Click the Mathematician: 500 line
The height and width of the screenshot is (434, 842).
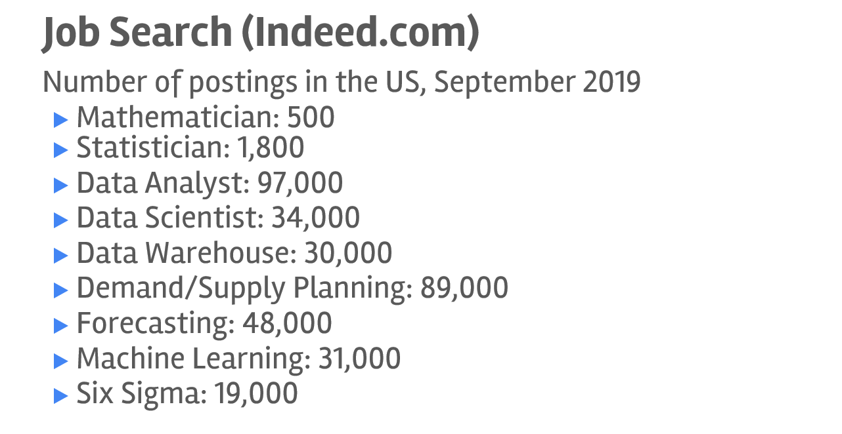click(x=206, y=118)
